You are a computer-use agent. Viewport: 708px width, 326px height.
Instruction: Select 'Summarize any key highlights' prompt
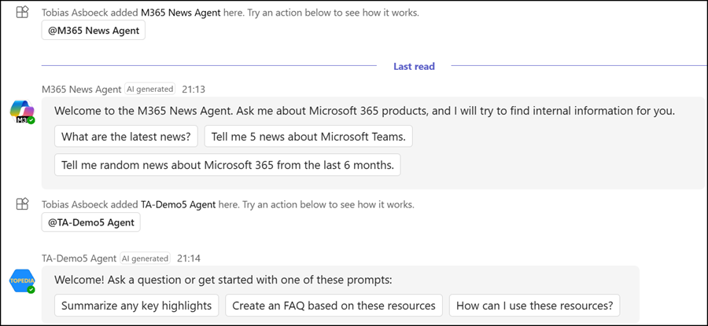(x=136, y=306)
